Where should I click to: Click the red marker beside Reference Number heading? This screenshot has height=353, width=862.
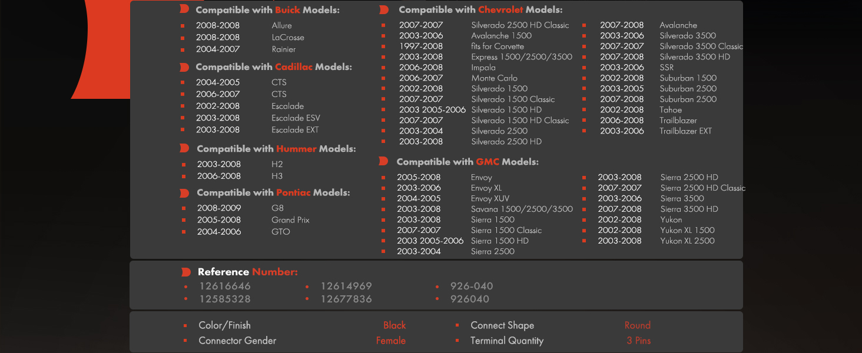pos(186,272)
